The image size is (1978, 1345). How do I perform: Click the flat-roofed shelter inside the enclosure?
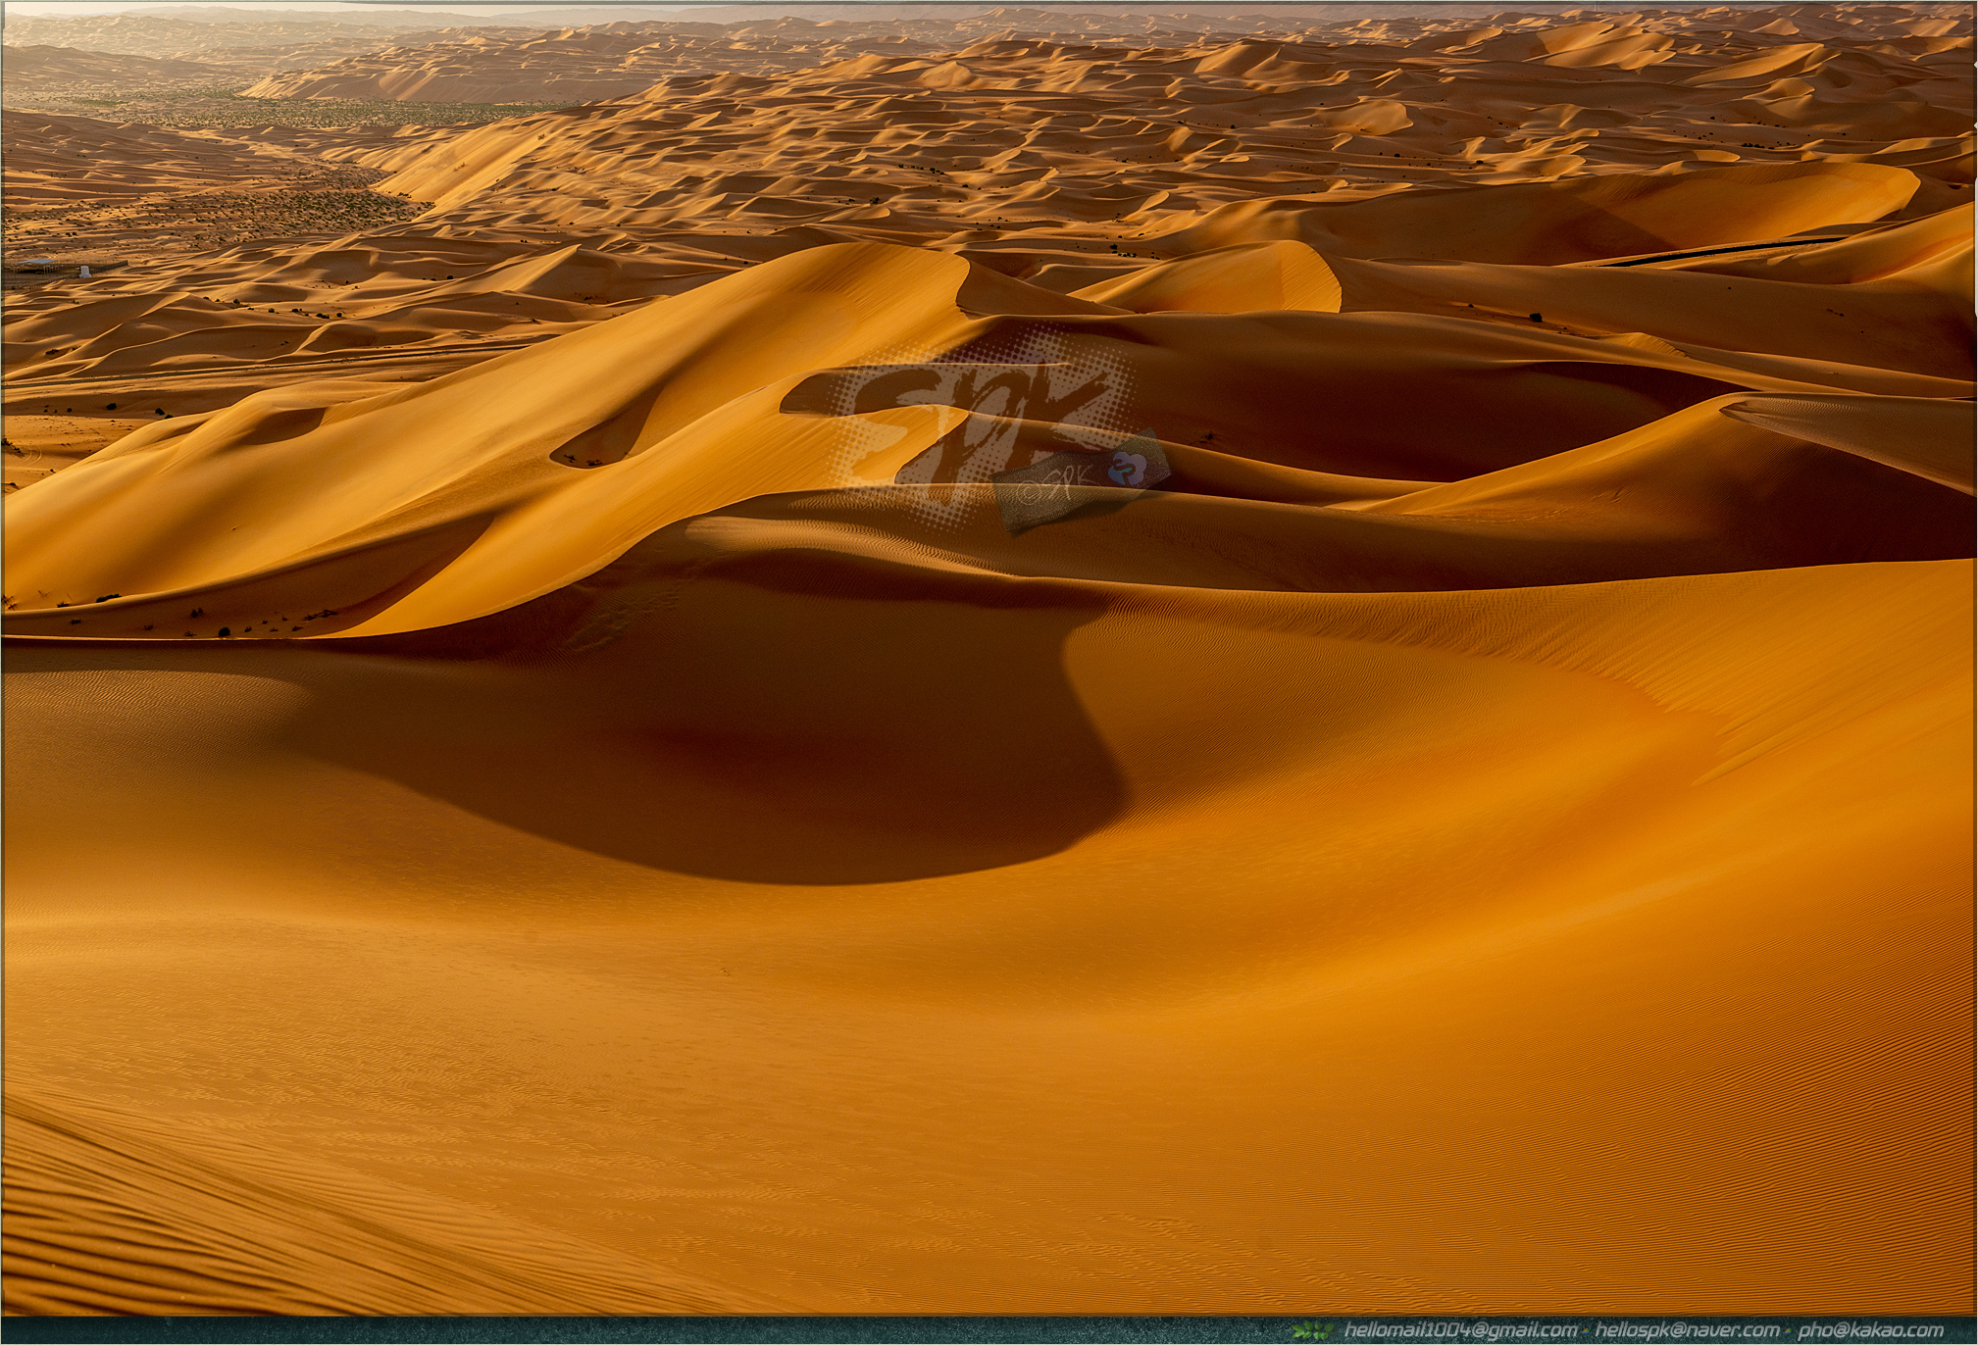tap(34, 263)
